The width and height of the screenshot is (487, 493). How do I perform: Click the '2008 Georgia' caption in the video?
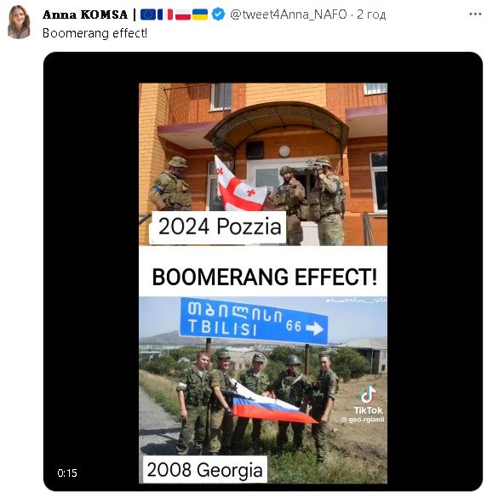pos(205,470)
